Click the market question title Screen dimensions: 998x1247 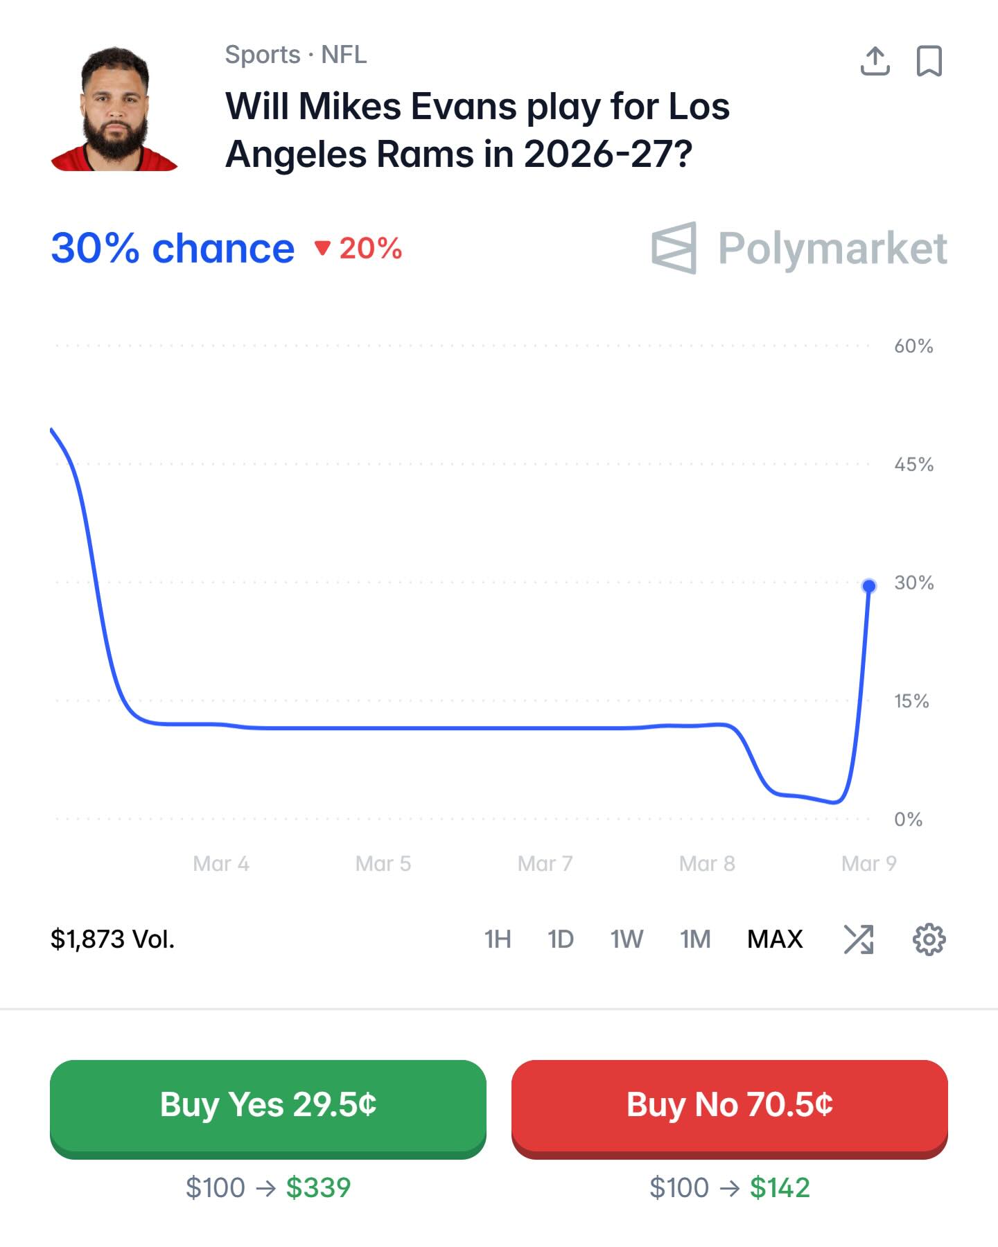(477, 130)
